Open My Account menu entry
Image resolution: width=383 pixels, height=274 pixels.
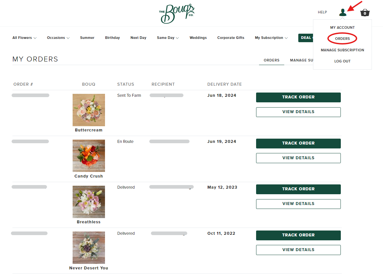click(342, 27)
